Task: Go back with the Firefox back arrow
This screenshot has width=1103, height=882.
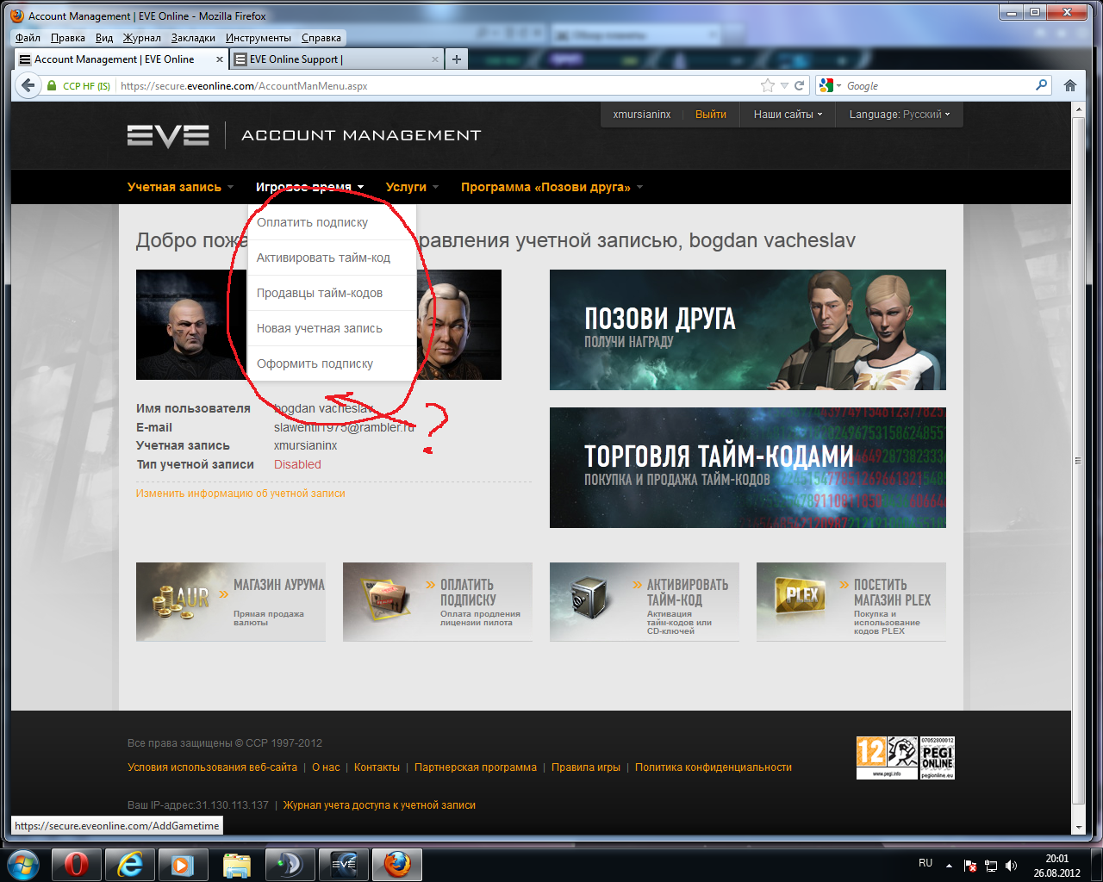Action: click(x=28, y=85)
